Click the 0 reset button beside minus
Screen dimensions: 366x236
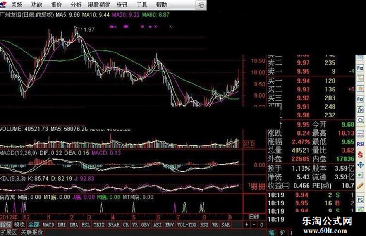coord(262,225)
